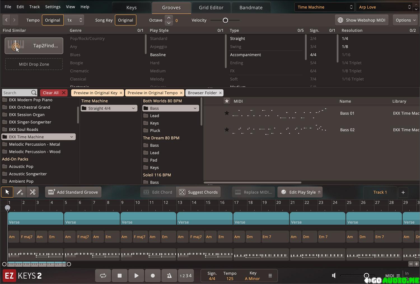Click the Suggest Chords button

point(199,192)
